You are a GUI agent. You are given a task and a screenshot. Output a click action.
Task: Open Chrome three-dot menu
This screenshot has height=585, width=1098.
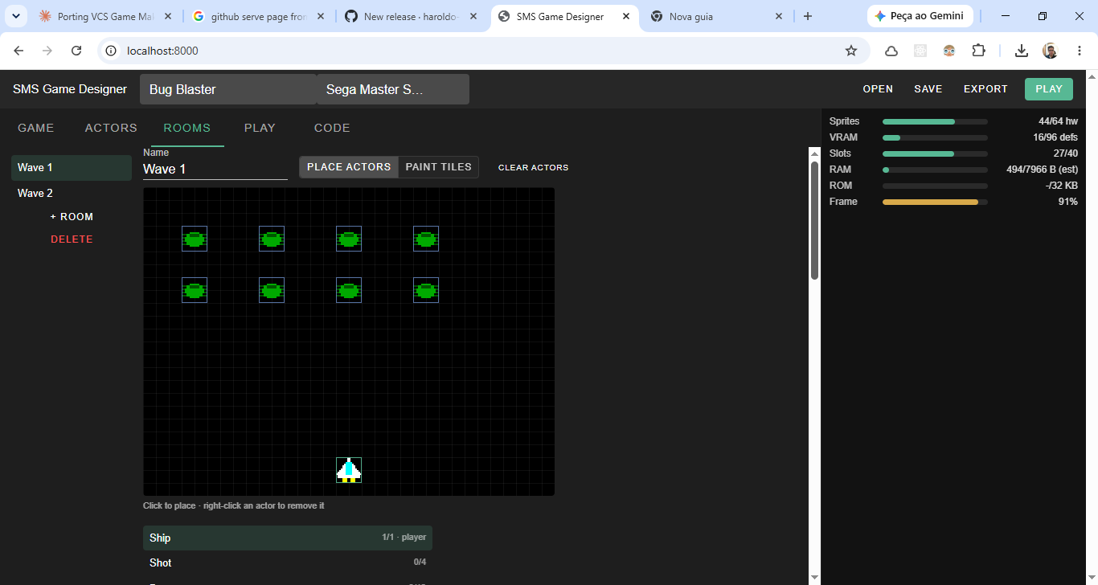pos(1079,51)
